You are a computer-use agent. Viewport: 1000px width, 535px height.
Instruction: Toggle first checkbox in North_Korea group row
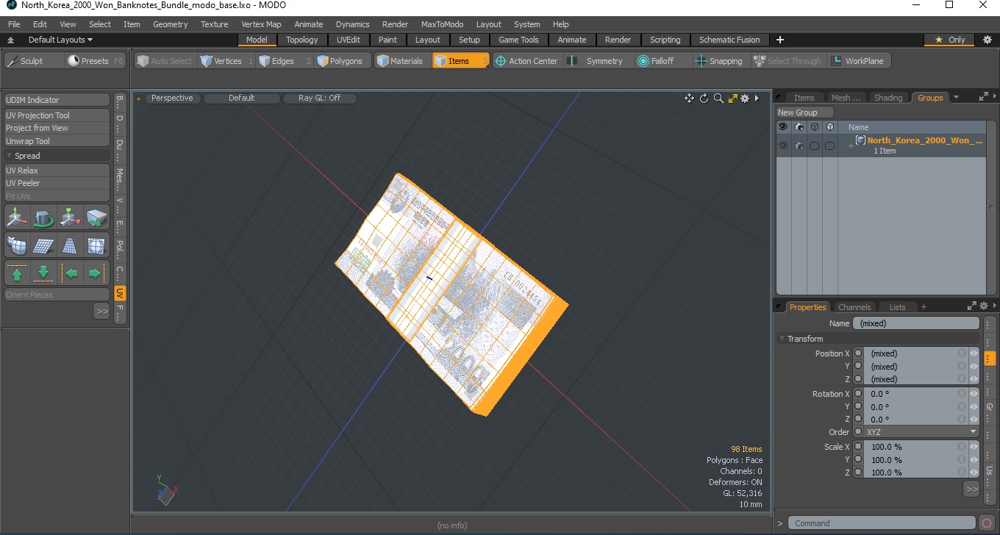(815, 146)
